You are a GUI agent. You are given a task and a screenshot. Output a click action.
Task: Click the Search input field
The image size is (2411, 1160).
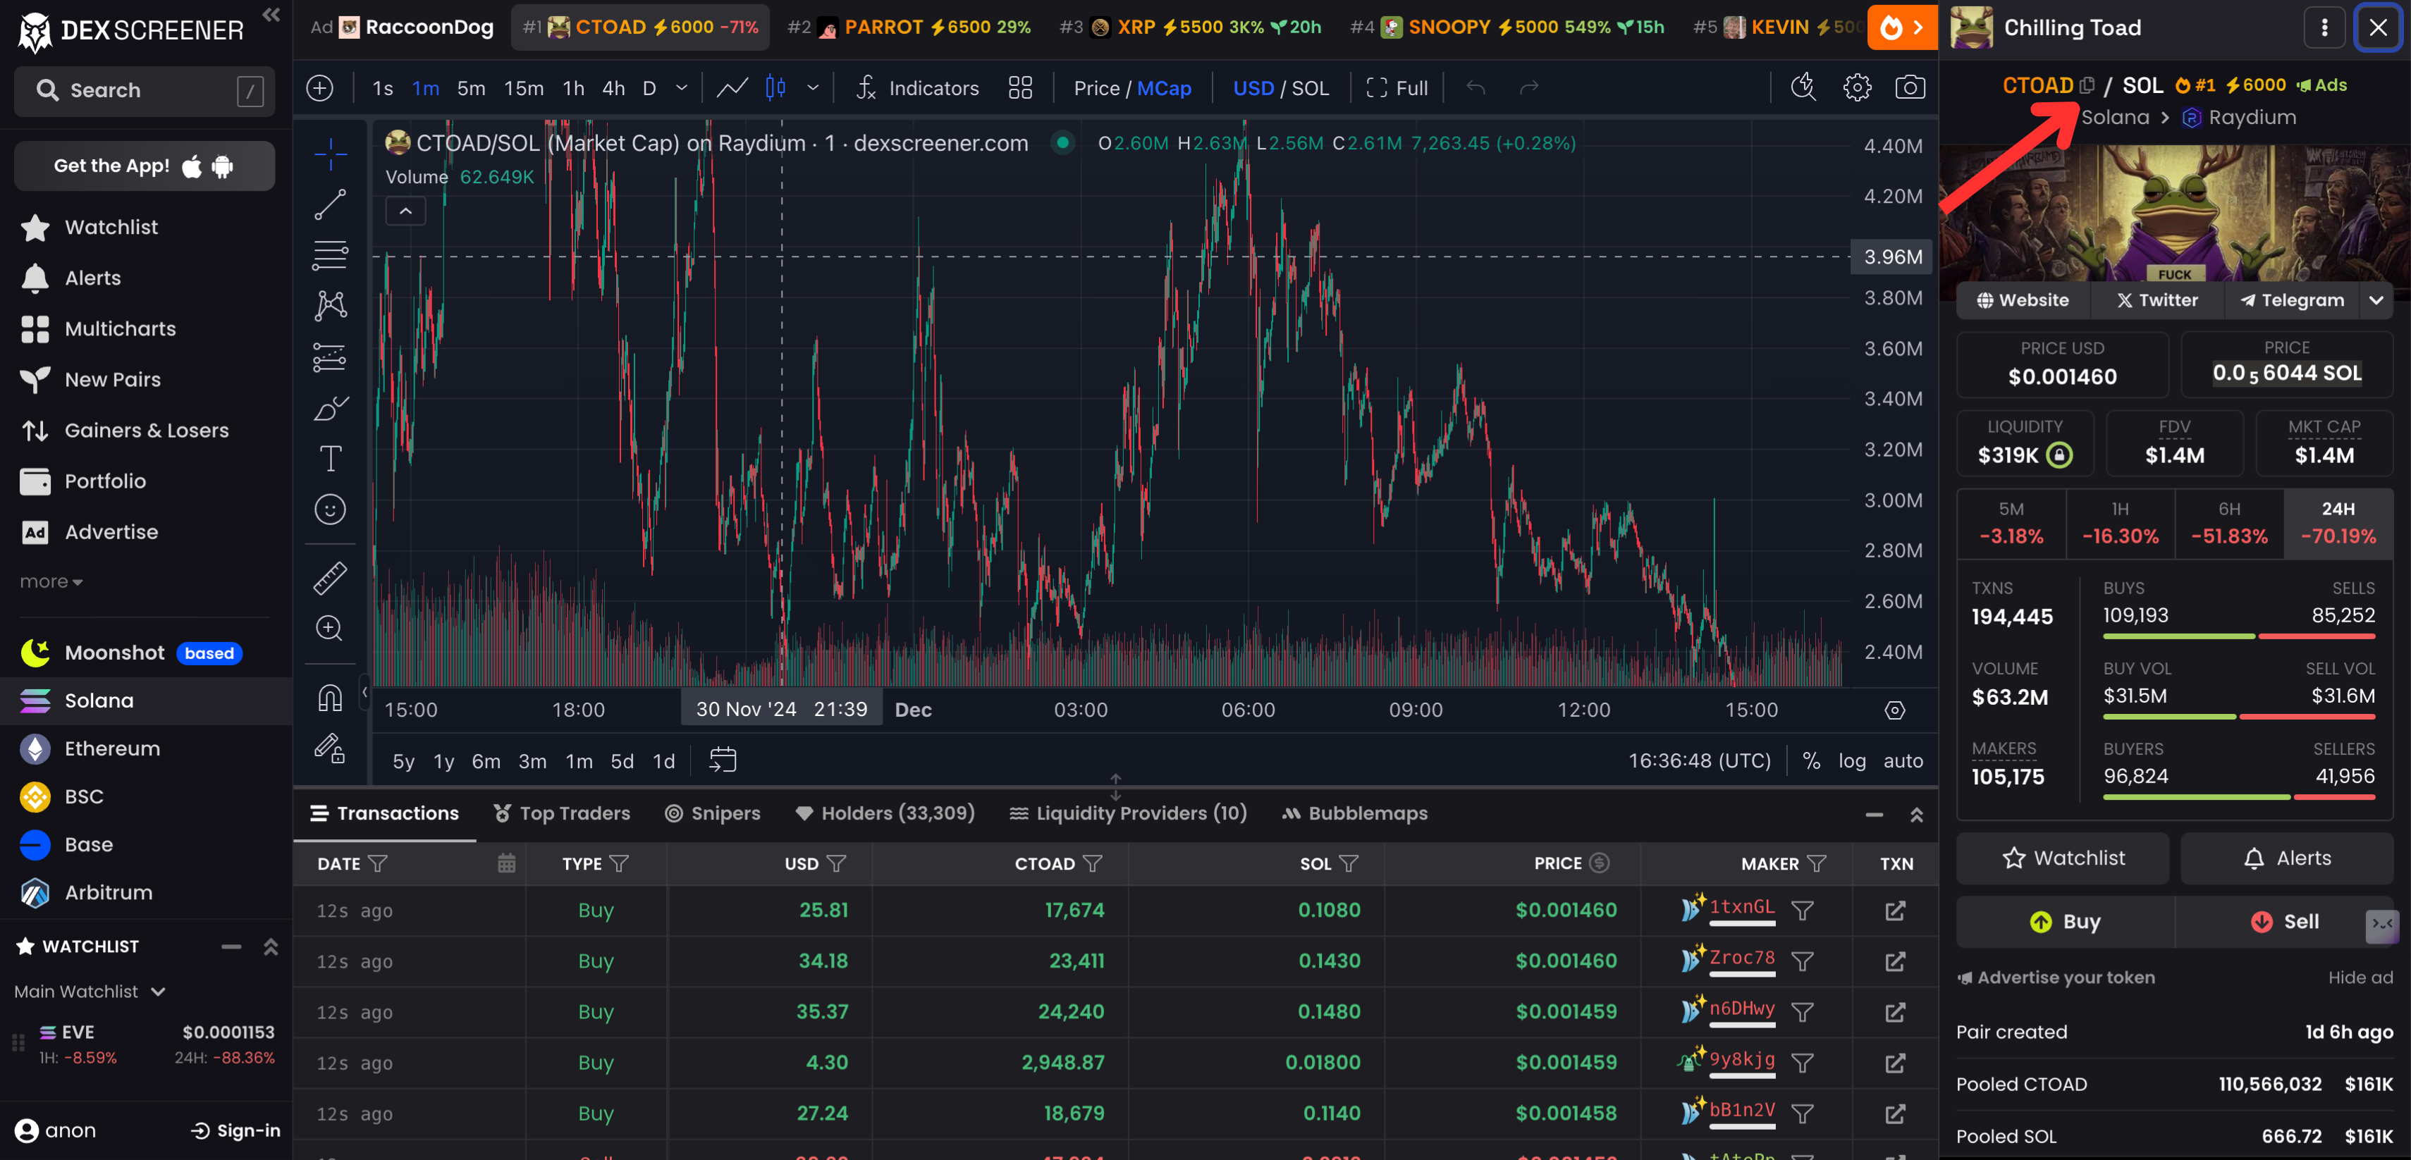coord(144,91)
